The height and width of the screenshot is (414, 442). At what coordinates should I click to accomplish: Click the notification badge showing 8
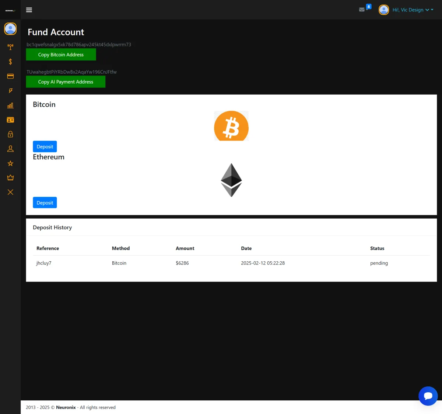point(369,7)
